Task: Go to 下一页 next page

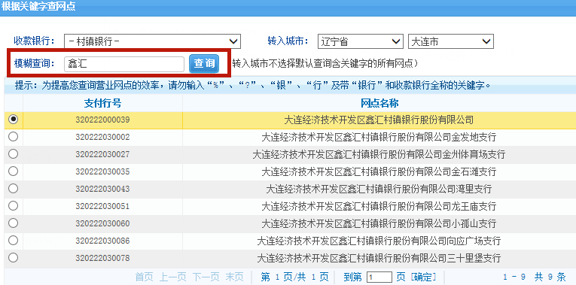Action: coord(206,277)
